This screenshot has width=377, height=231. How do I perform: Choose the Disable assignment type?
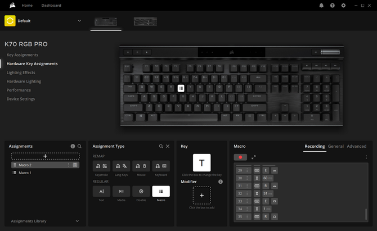[x=141, y=191]
